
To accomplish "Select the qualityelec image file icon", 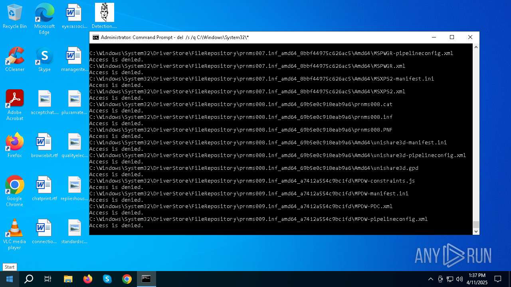I will pyautogui.click(x=74, y=145).
